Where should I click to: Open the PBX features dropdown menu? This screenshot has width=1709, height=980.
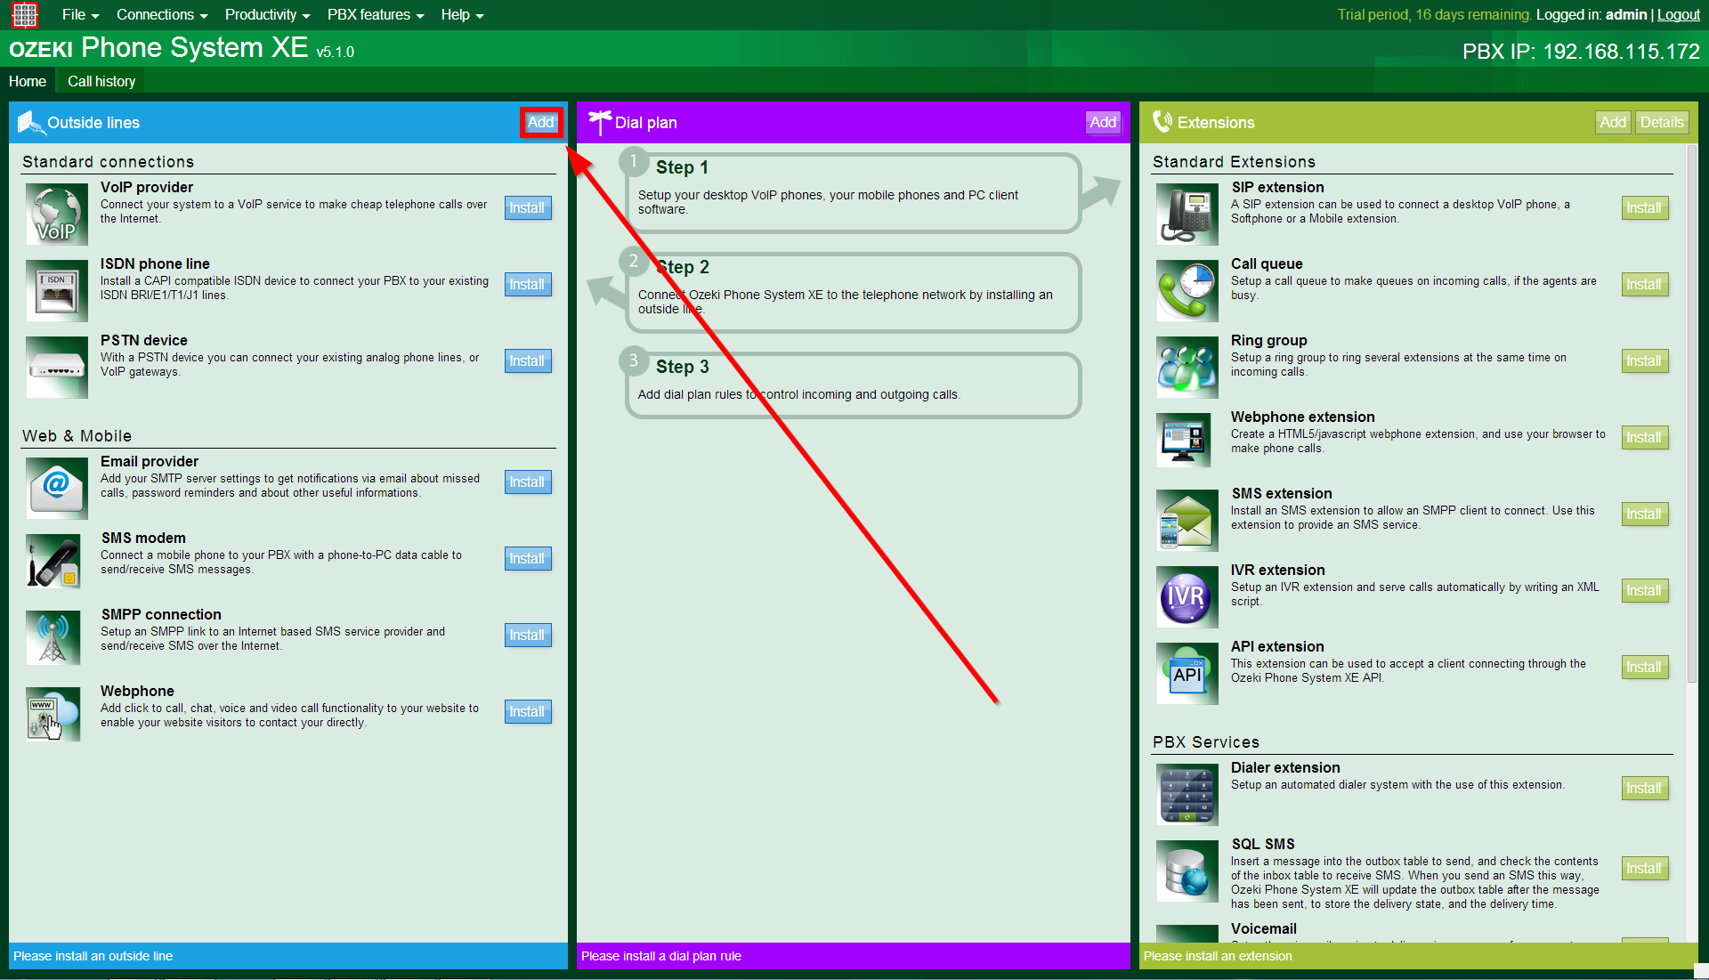point(375,14)
